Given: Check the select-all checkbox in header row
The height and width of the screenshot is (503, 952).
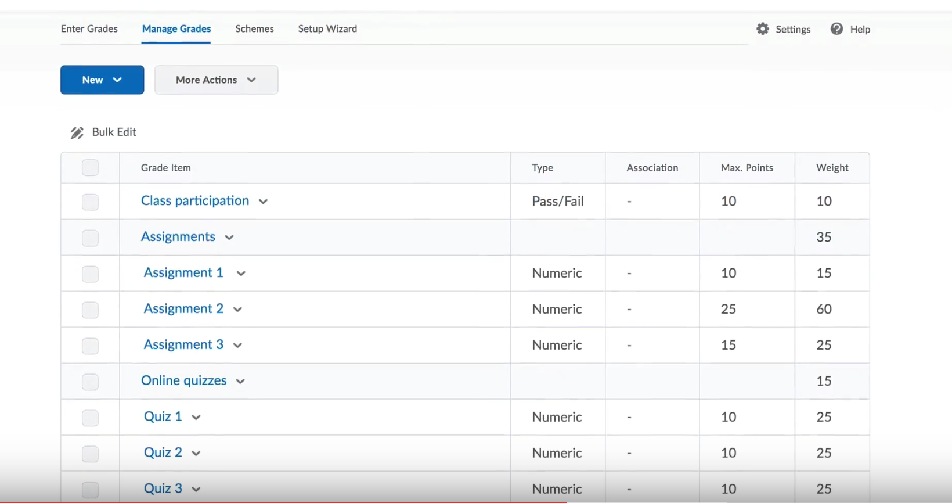Looking at the screenshot, I should [90, 168].
